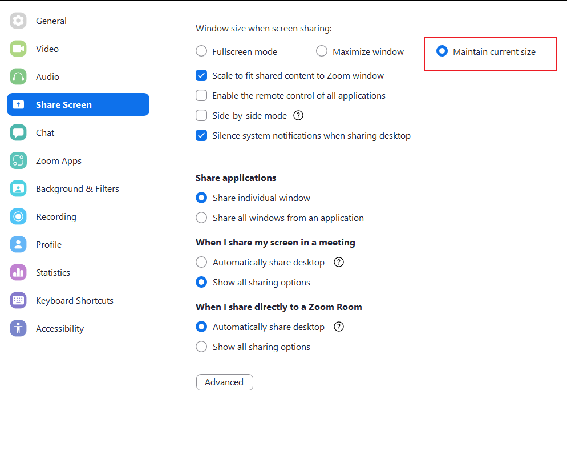The height and width of the screenshot is (451, 567).
Task: Select the Recording icon
Action: click(18, 217)
